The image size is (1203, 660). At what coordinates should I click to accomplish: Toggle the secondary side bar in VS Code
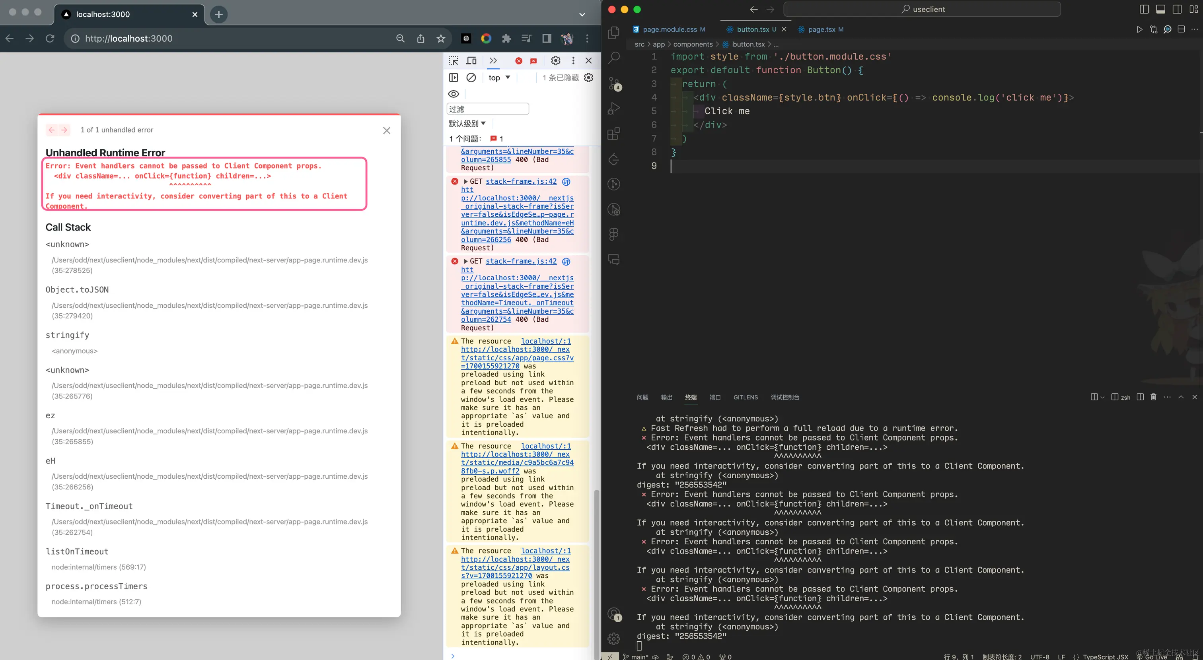[1177, 9]
